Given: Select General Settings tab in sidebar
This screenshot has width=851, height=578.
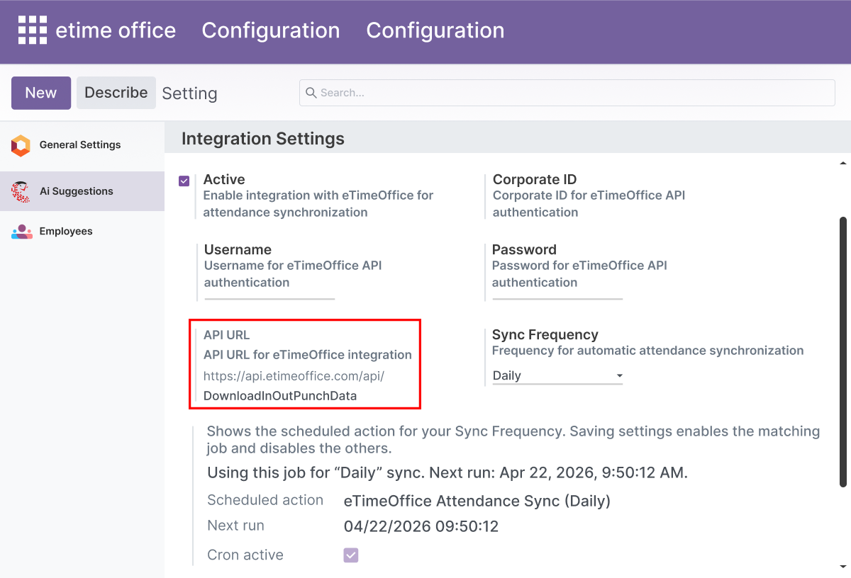Looking at the screenshot, I should pos(82,145).
